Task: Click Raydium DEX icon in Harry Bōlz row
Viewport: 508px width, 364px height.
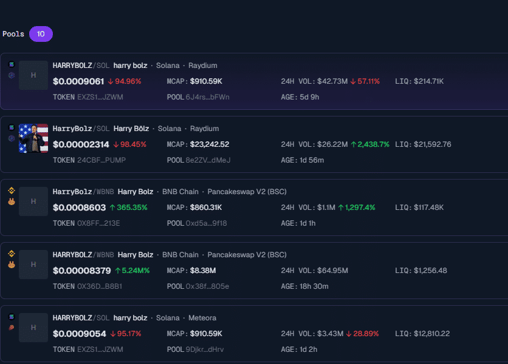Action: pos(12,138)
